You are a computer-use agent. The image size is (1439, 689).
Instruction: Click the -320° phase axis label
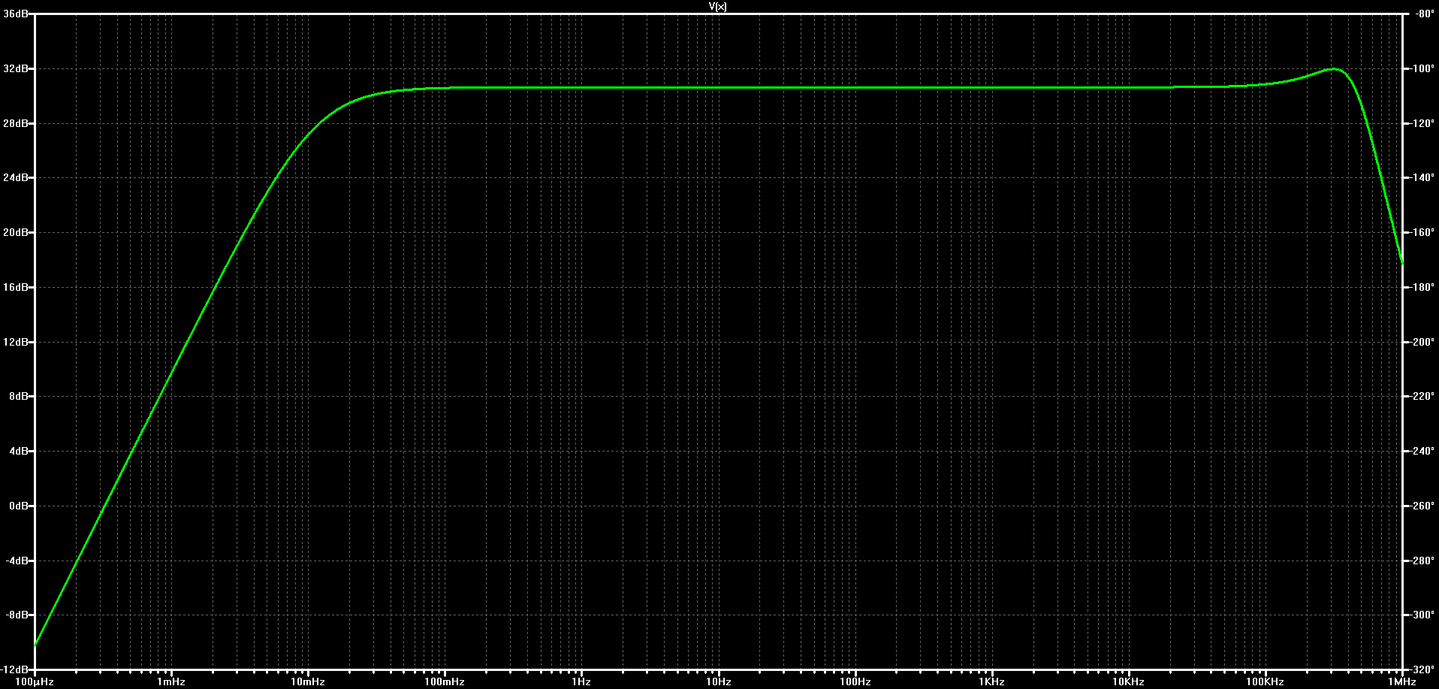[1423, 669]
